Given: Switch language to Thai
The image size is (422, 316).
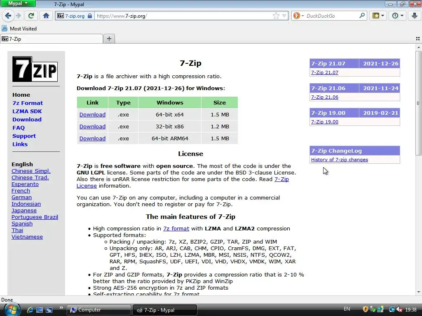Looking at the screenshot, I should (x=17, y=230).
